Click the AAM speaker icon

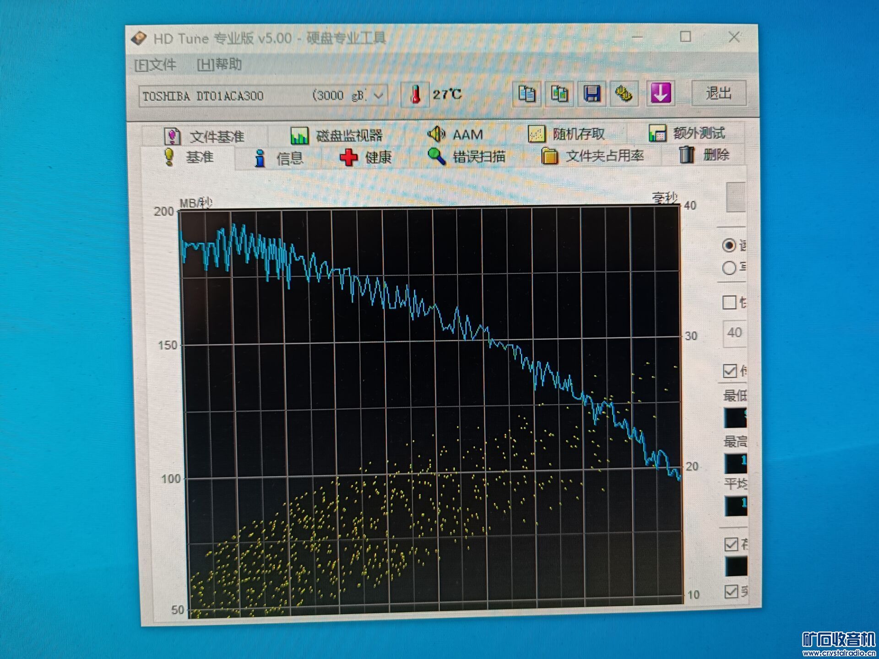click(436, 134)
